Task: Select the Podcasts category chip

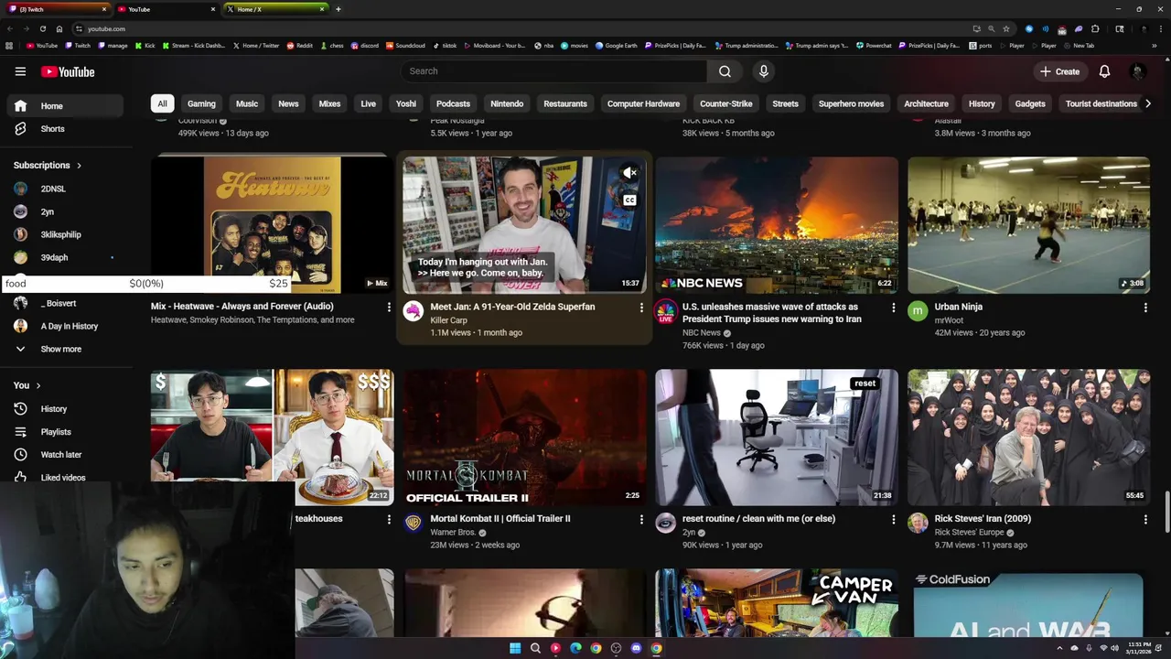Action: pos(453,103)
